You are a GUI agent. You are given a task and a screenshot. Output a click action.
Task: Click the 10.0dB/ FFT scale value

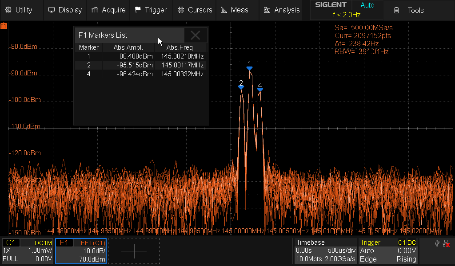[x=94, y=250]
